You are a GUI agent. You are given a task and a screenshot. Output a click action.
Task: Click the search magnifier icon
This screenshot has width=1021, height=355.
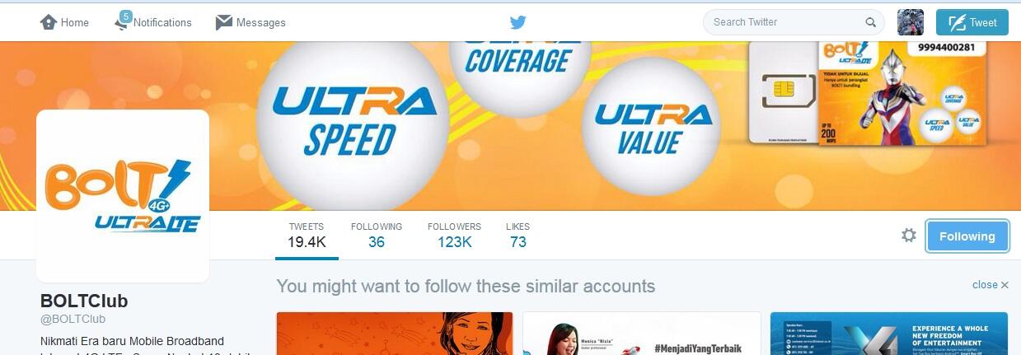click(871, 22)
